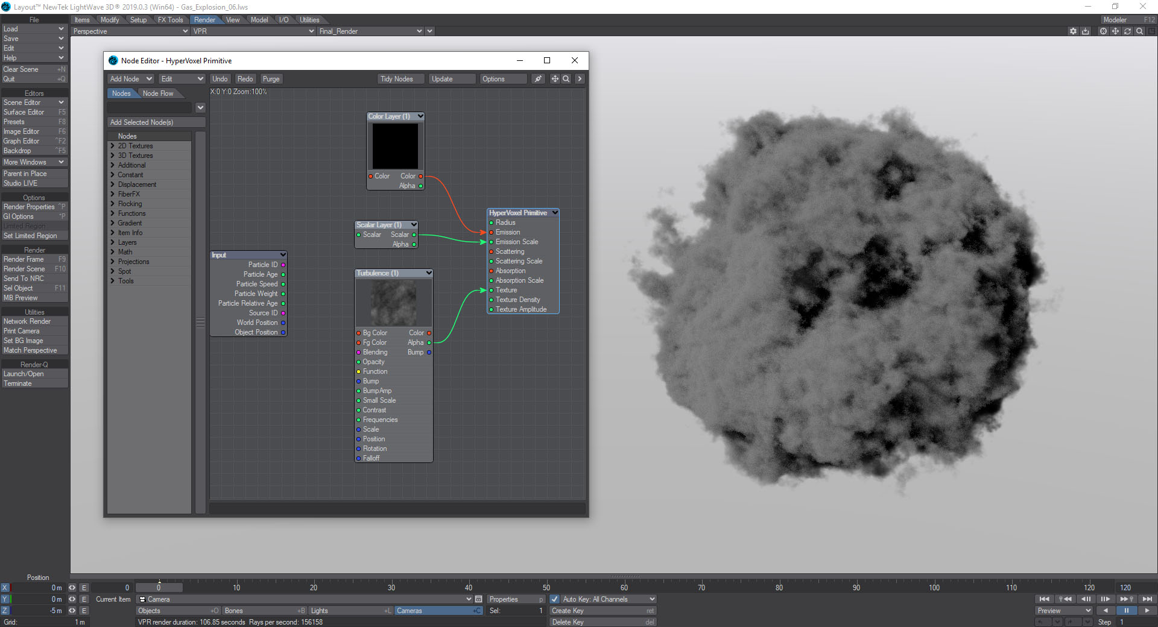This screenshot has width=1158, height=627.
Task: Click the viewport rotate icon
Action: point(1127,31)
